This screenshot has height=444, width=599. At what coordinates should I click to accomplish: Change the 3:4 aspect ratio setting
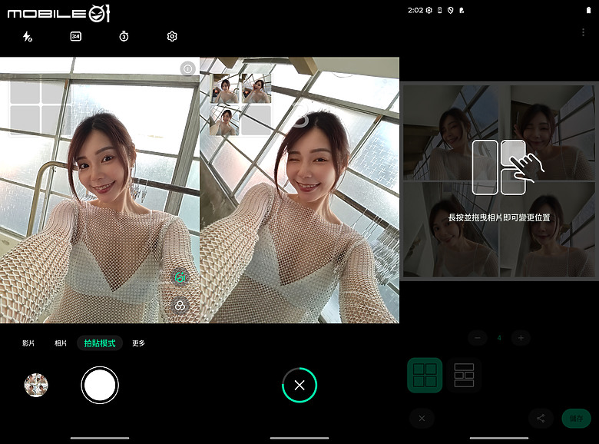click(75, 36)
